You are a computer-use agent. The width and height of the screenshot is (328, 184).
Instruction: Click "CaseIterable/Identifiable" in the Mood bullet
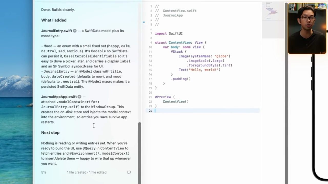click(90, 56)
